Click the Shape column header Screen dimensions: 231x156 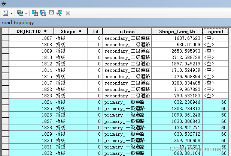point(71,31)
